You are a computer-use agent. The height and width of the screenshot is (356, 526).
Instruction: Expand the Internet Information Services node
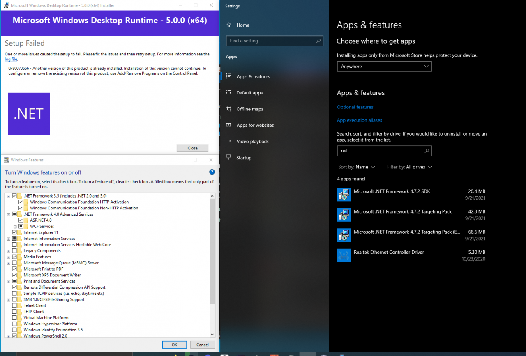[9, 239]
